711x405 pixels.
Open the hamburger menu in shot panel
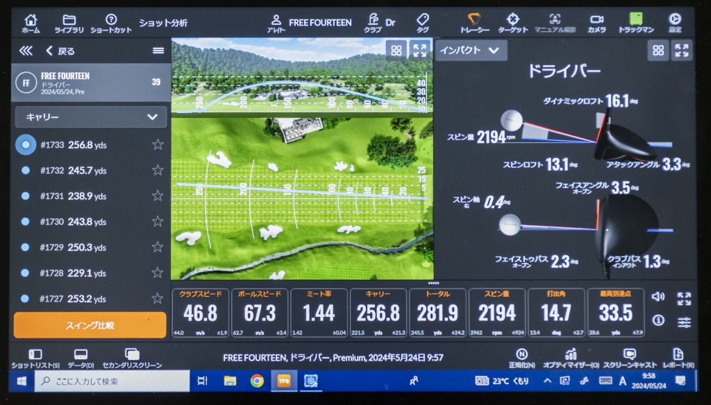(158, 51)
